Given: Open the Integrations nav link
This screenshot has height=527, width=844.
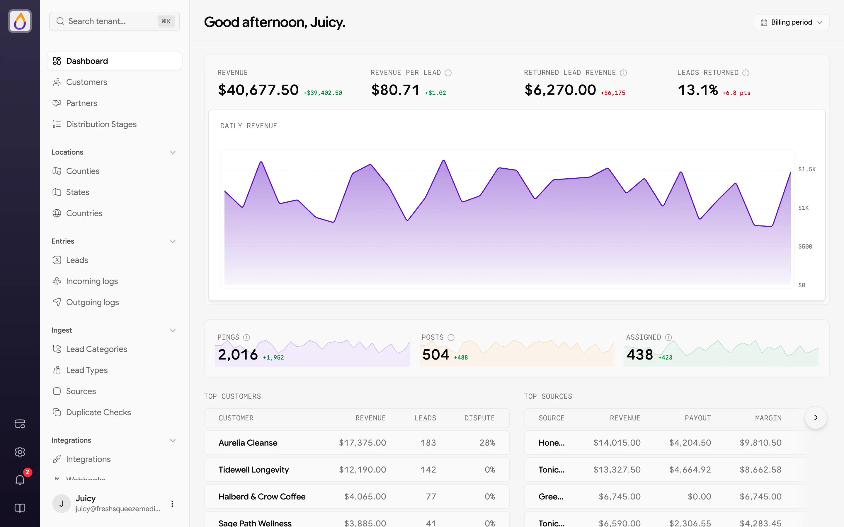Looking at the screenshot, I should tap(114, 459).
